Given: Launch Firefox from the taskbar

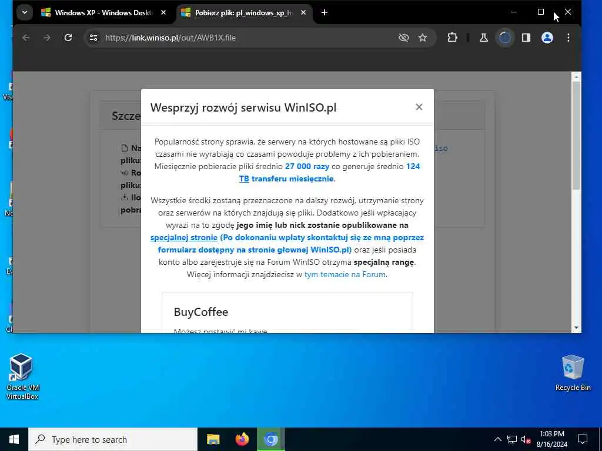Looking at the screenshot, I should click(242, 439).
